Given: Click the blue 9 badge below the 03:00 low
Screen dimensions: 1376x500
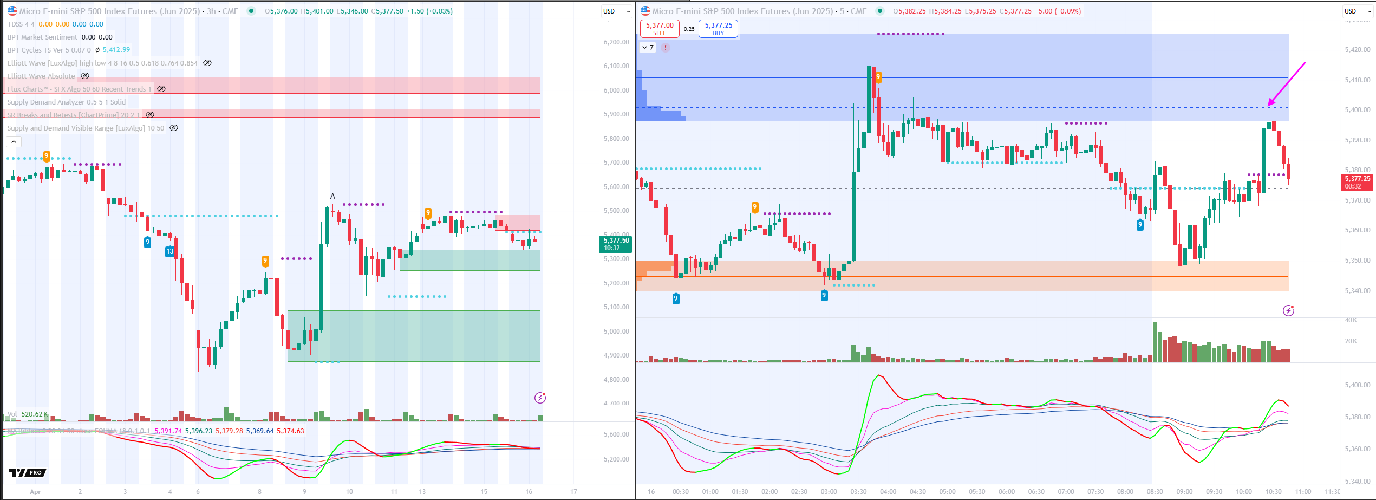Looking at the screenshot, I should [x=824, y=295].
